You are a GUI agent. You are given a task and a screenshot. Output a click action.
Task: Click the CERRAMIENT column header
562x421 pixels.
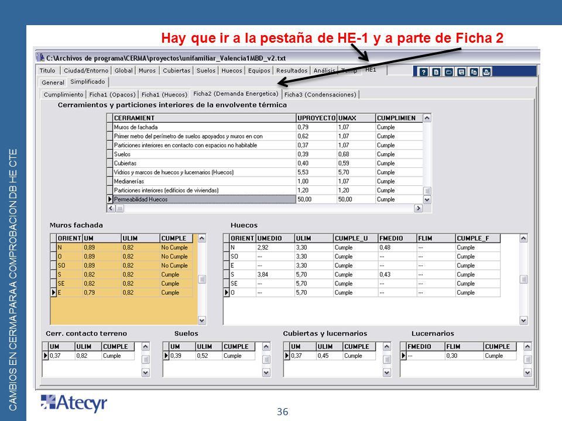(204, 118)
